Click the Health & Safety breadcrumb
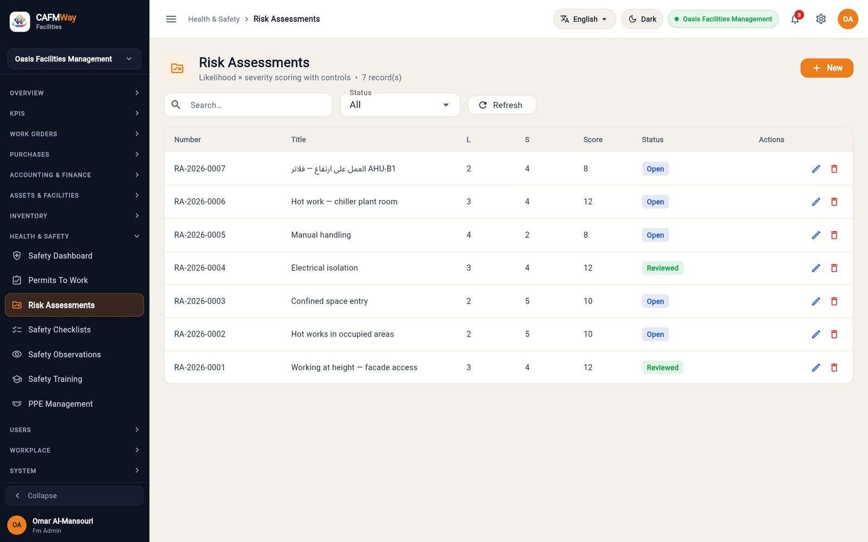Viewport: 868px width, 542px height. (214, 19)
